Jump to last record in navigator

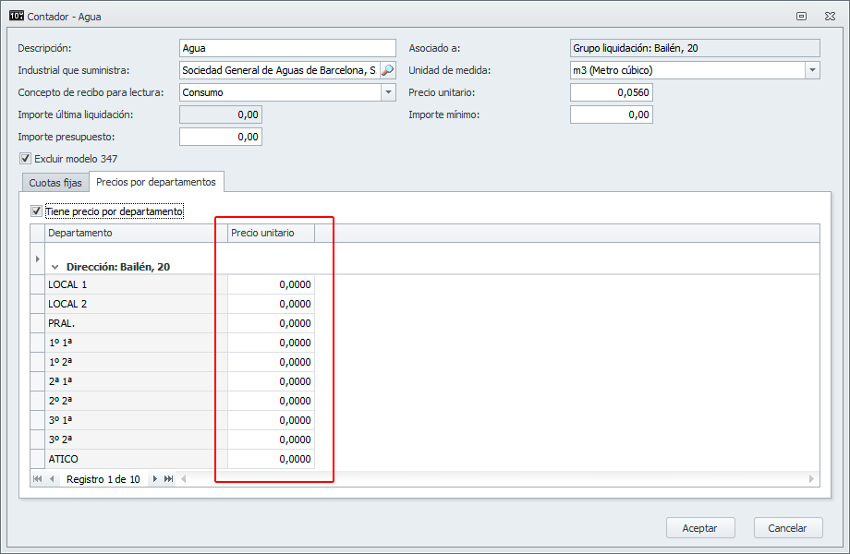click(169, 479)
